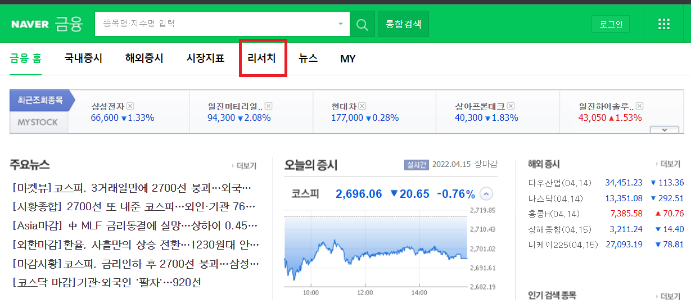Expand the recent stocks list chevron
The image size is (691, 303).
664,130
